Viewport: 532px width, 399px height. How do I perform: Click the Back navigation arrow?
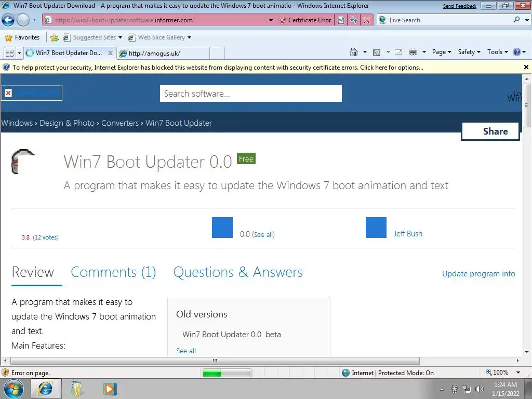coord(8,20)
